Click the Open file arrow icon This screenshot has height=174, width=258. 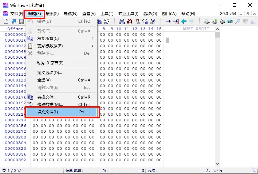(x=14, y=21)
